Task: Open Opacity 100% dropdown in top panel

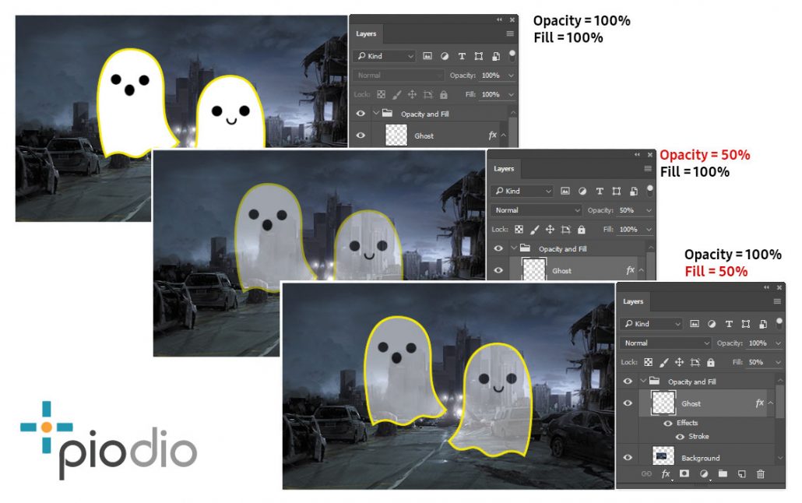Action: (511, 76)
